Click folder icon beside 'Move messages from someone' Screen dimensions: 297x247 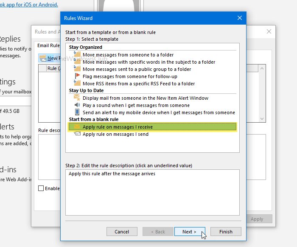click(77, 54)
